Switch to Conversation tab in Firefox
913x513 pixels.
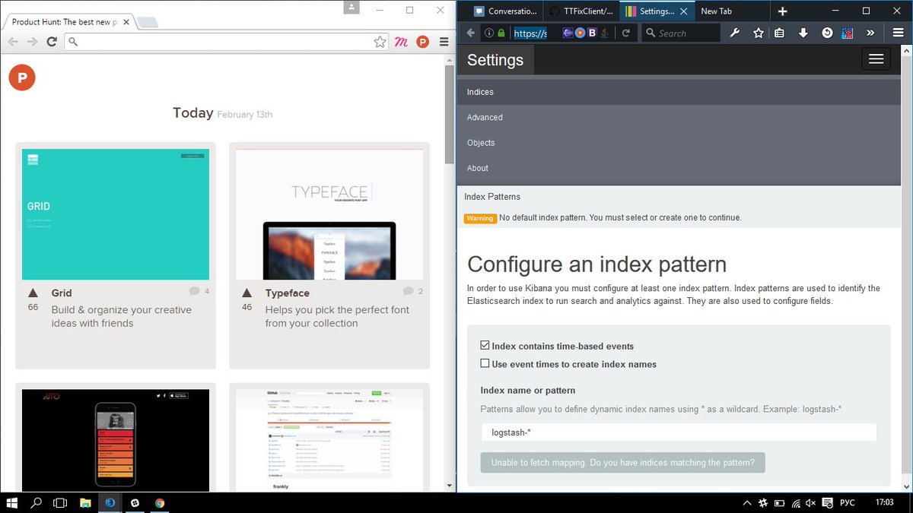(x=504, y=11)
